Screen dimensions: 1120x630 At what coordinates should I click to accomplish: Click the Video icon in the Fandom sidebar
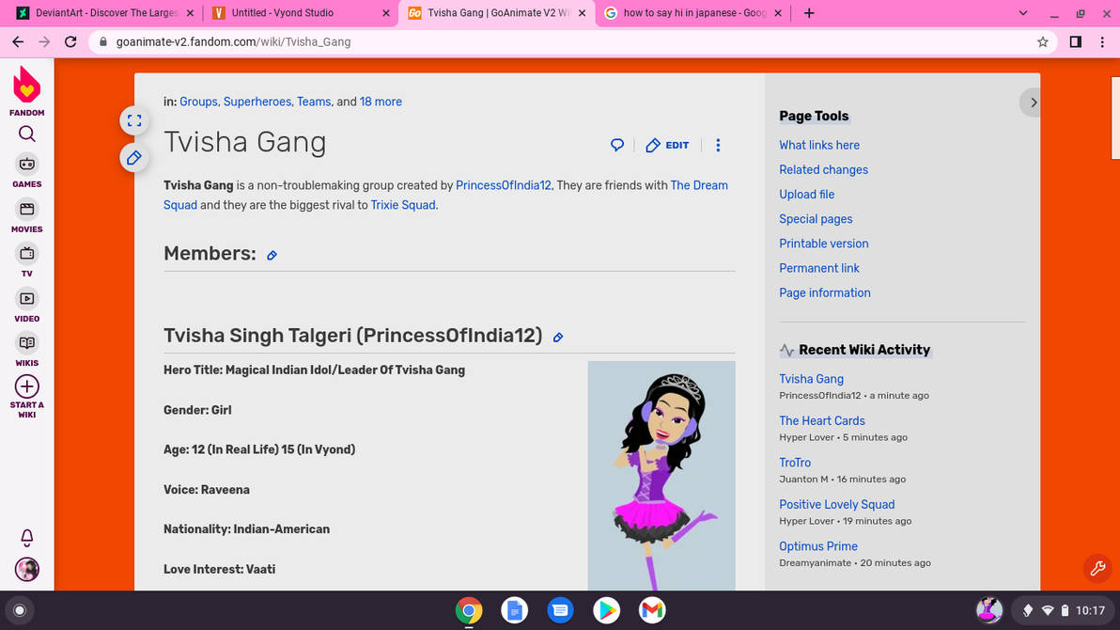pyautogui.click(x=26, y=299)
